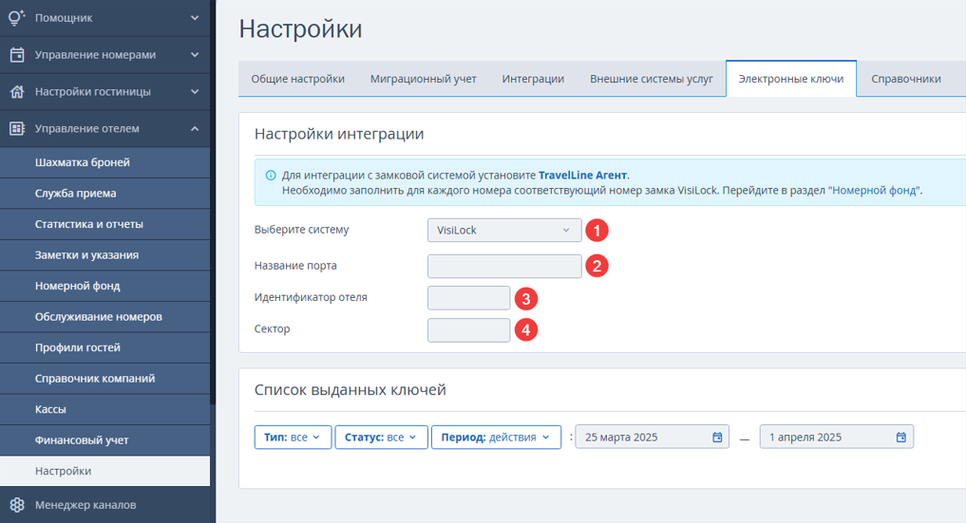Expand the Настройки гостиницы chevron

click(x=195, y=92)
